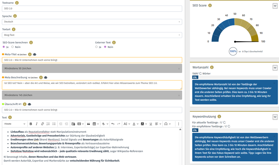
Task: Open the Textart dropdown showing Blog-Text
Action: point(92,35)
